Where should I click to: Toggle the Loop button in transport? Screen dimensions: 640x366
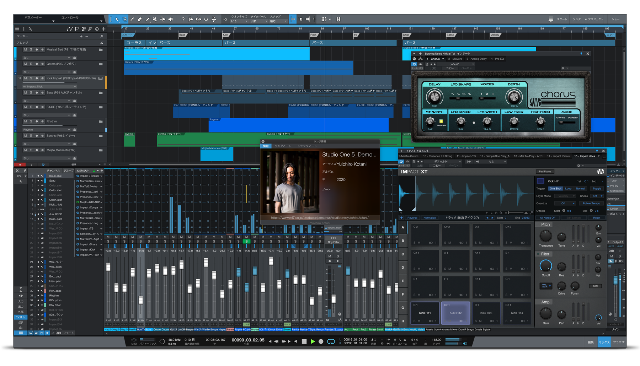click(331, 341)
